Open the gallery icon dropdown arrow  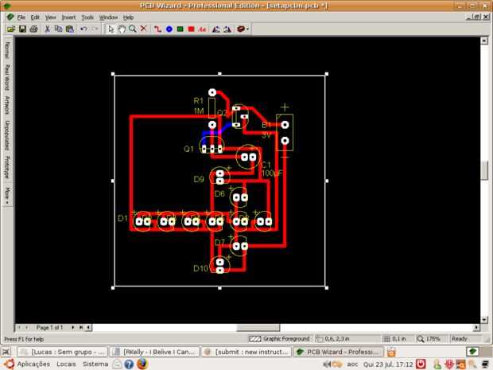click(x=247, y=29)
